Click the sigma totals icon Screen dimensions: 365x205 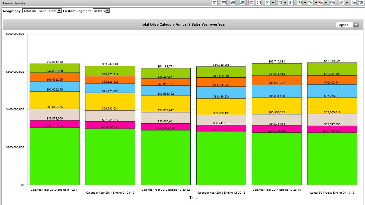tap(267, 3)
